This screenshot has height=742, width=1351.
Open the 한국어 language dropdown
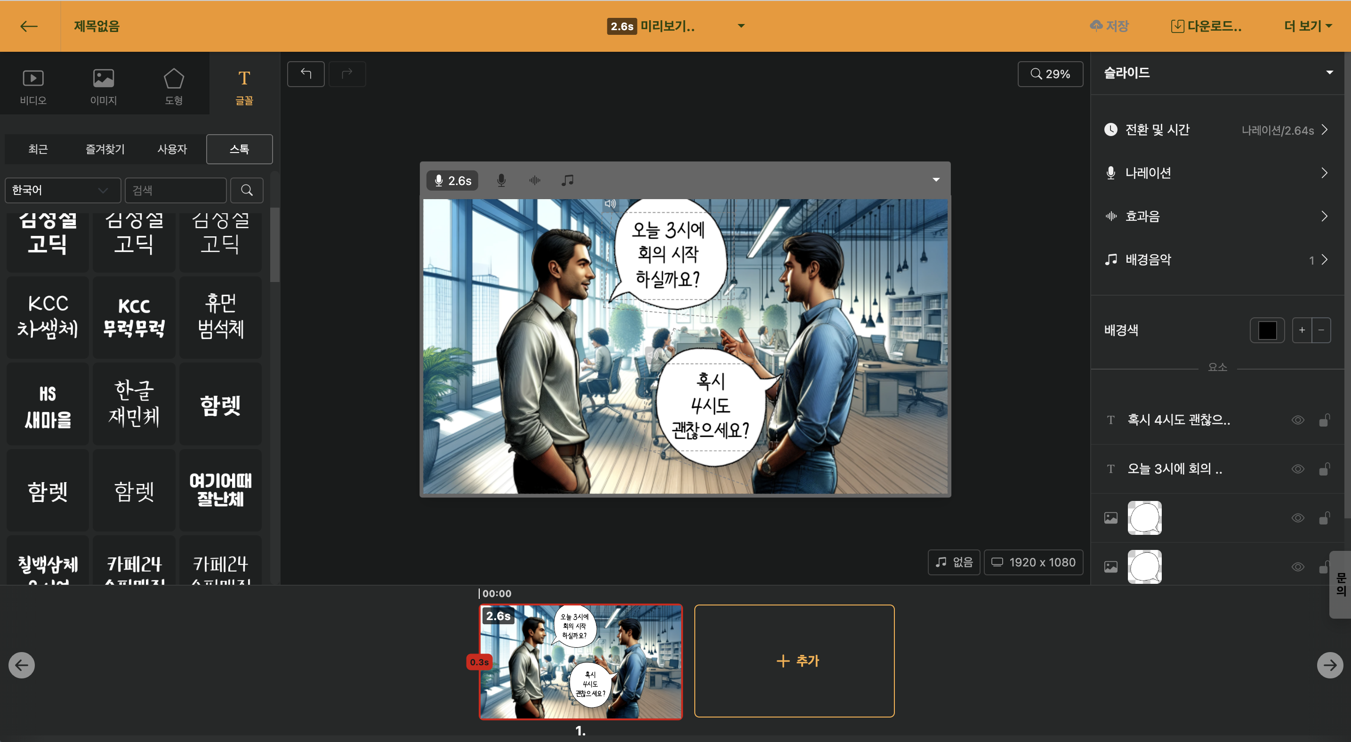(x=63, y=190)
